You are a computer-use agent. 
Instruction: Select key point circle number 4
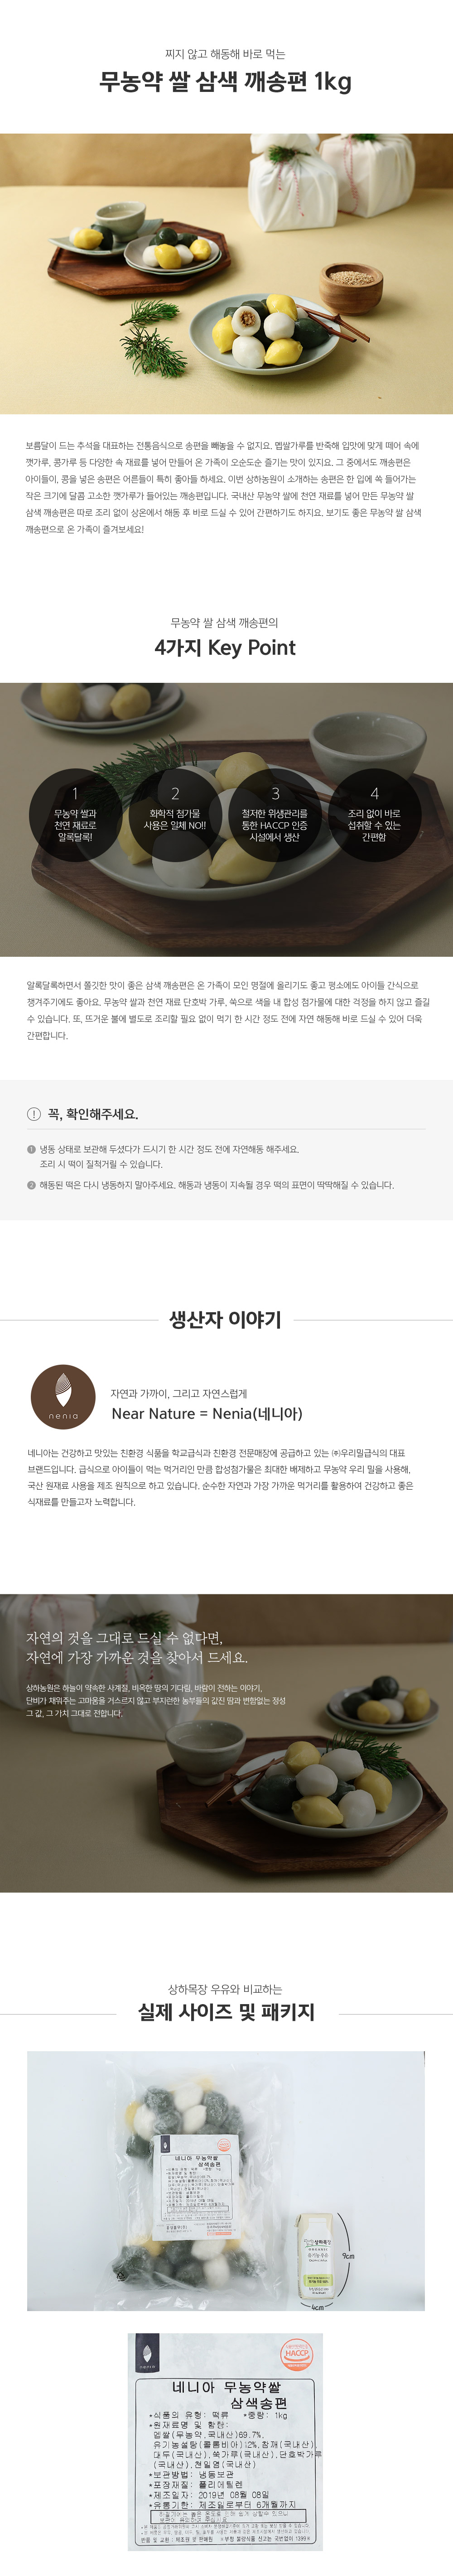coord(374,816)
